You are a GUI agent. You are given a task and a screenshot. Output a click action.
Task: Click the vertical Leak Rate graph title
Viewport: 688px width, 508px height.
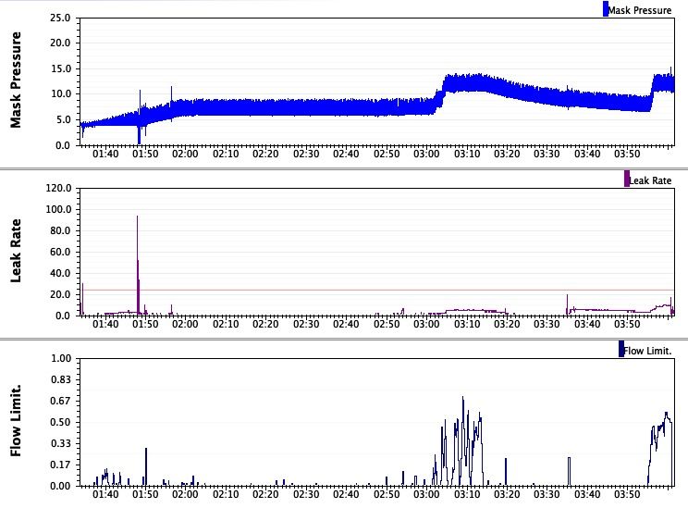pos(16,251)
